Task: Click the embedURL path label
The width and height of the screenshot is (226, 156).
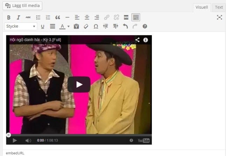Action: [x=15, y=153]
